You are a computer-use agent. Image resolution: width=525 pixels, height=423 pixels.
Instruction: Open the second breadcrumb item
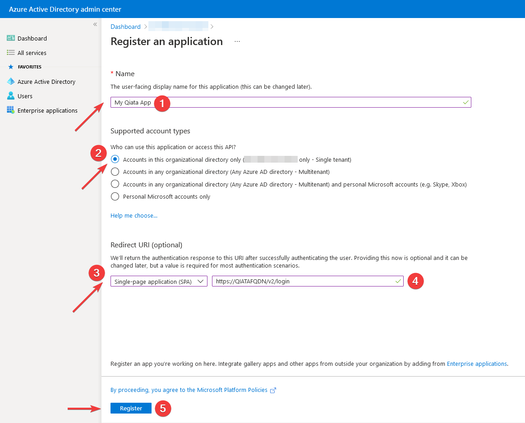(178, 26)
